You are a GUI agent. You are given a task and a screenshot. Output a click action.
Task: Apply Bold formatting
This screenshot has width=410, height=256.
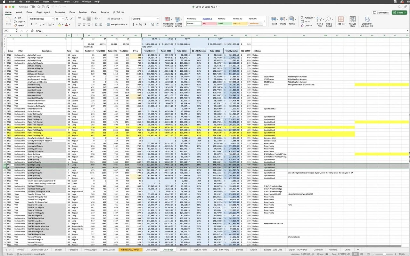click(31, 25)
